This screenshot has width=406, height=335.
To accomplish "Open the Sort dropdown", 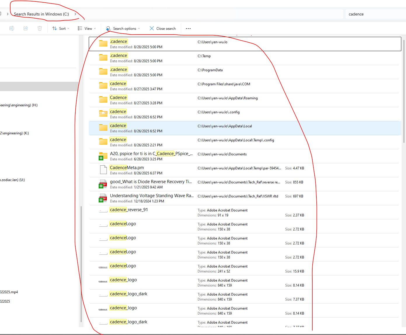I will tap(61, 28).
